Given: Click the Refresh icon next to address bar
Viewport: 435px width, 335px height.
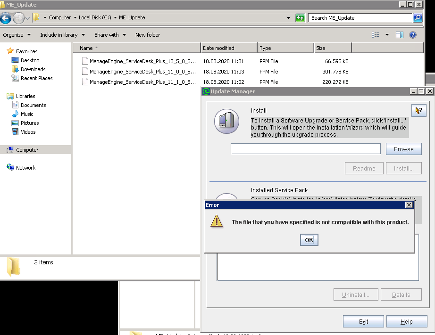Looking at the screenshot, I should [300, 18].
